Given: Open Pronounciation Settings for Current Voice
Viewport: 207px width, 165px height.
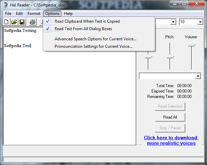Looking at the screenshot, I should pos(99,46).
